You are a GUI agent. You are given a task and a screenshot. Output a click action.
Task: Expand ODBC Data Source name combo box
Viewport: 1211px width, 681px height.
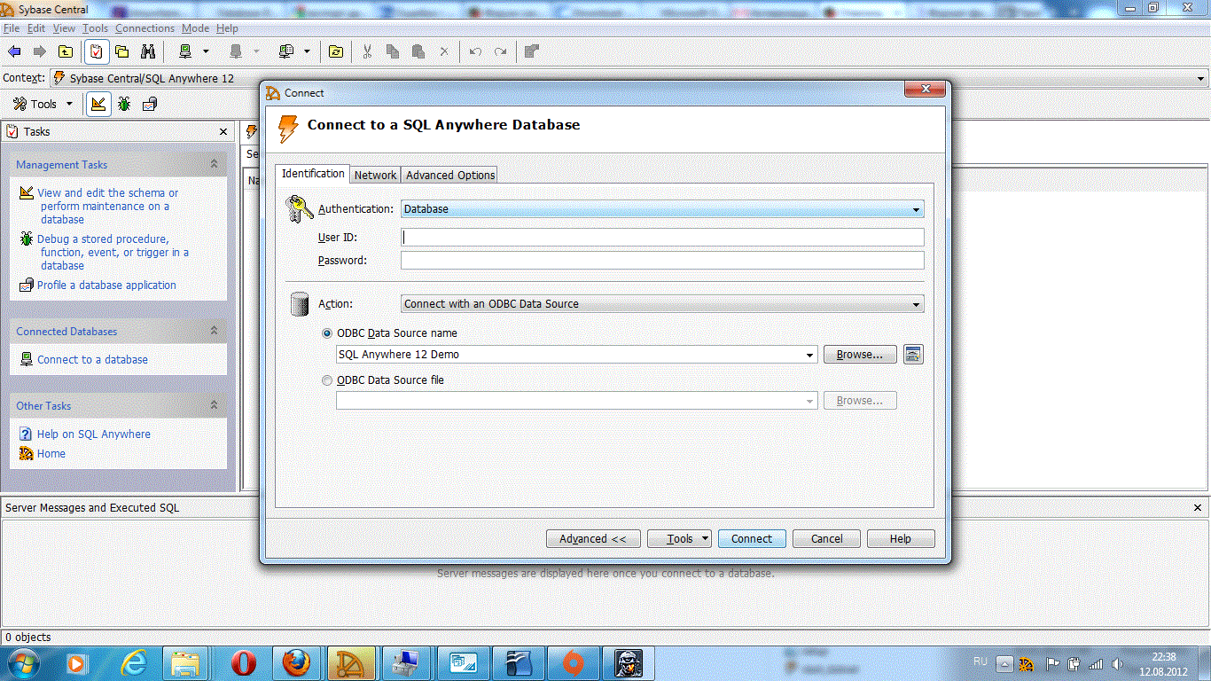(810, 355)
